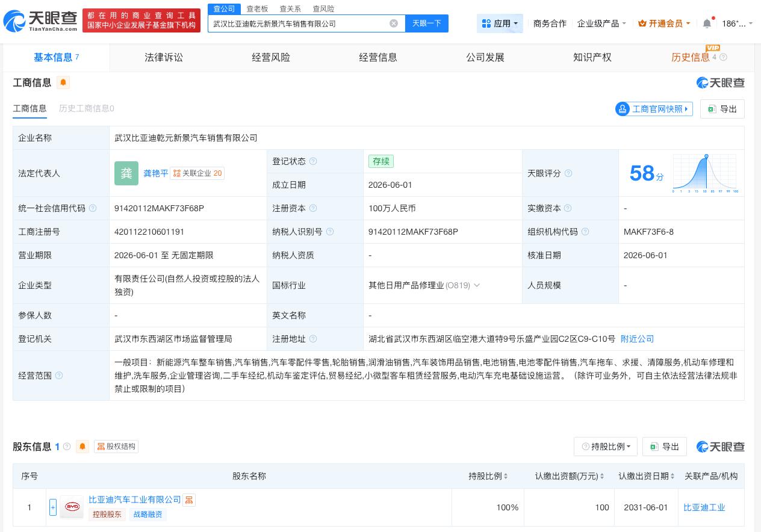Expand the 国标行业 industry chevron

[x=477, y=285]
